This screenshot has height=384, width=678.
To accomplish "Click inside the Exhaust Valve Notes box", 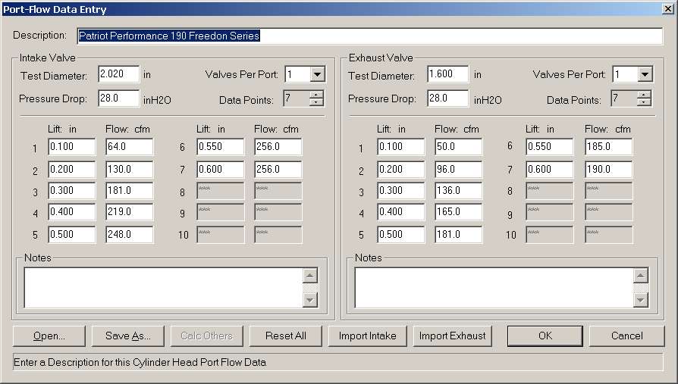I will 494,288.
